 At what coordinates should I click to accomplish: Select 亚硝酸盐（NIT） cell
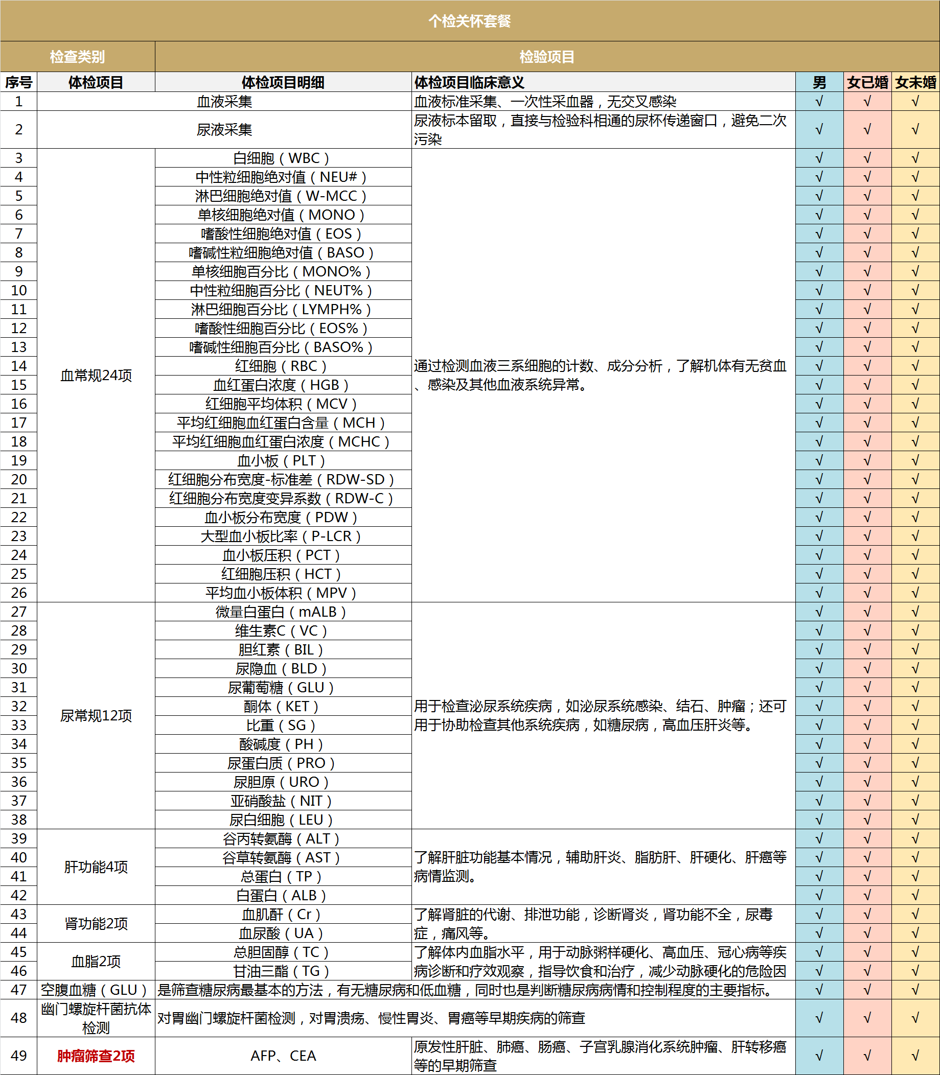click(283, 801)
